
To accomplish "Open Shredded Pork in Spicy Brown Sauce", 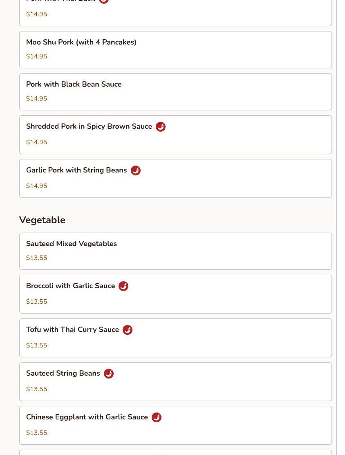I will point(89,127).
